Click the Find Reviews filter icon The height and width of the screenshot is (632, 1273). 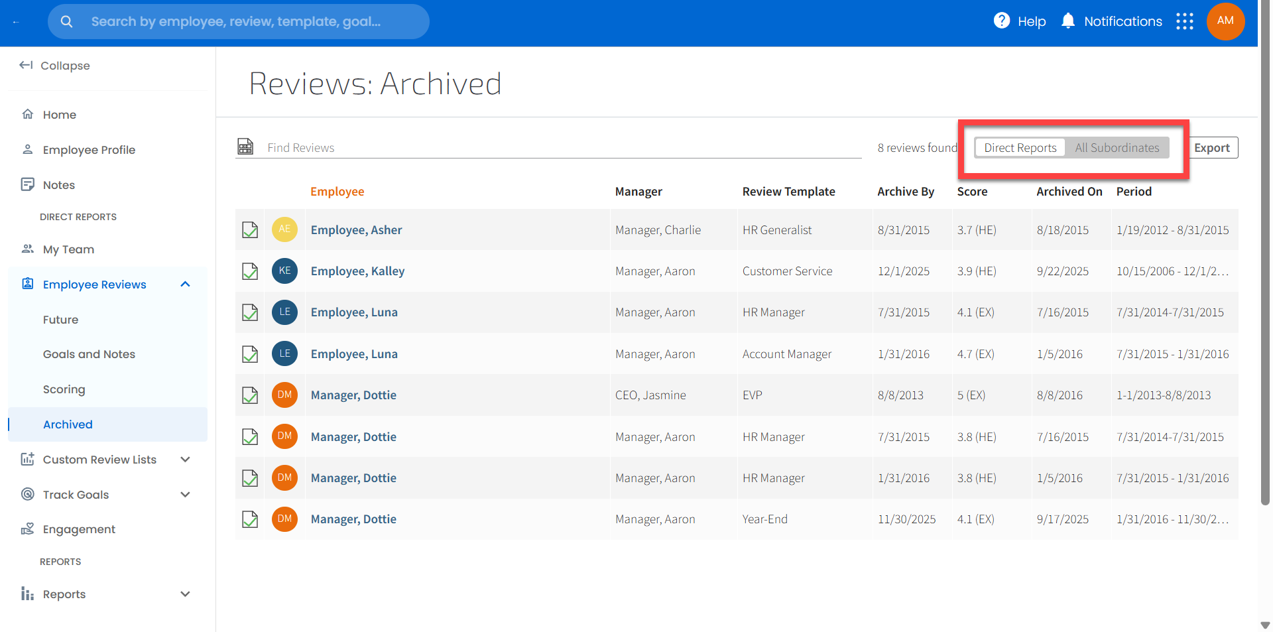point(245,147)
